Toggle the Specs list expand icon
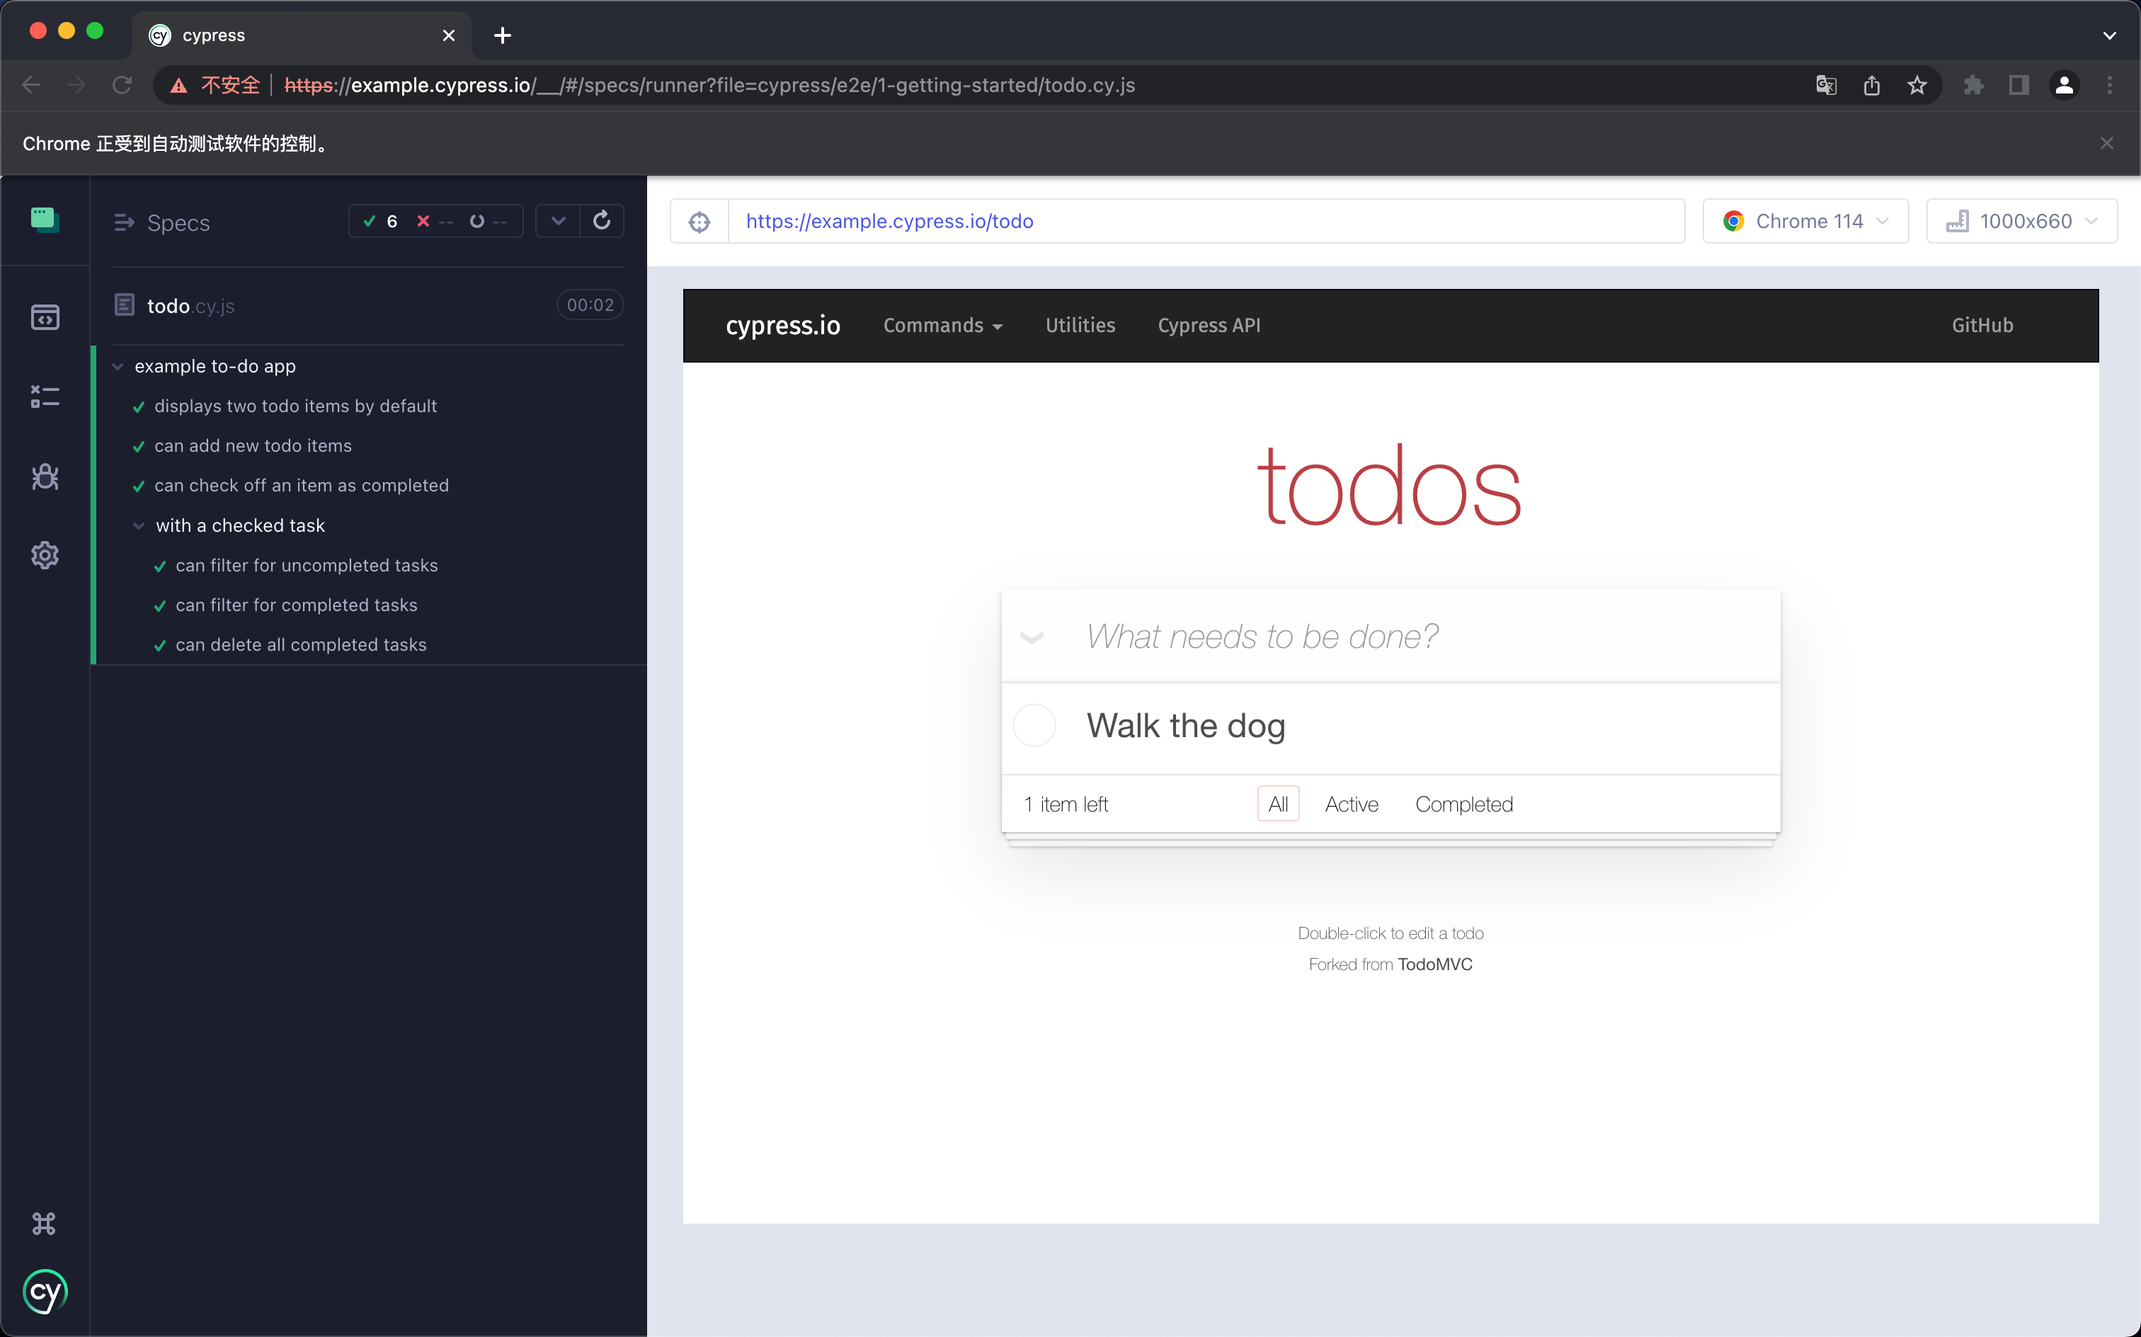 [124, 223]
